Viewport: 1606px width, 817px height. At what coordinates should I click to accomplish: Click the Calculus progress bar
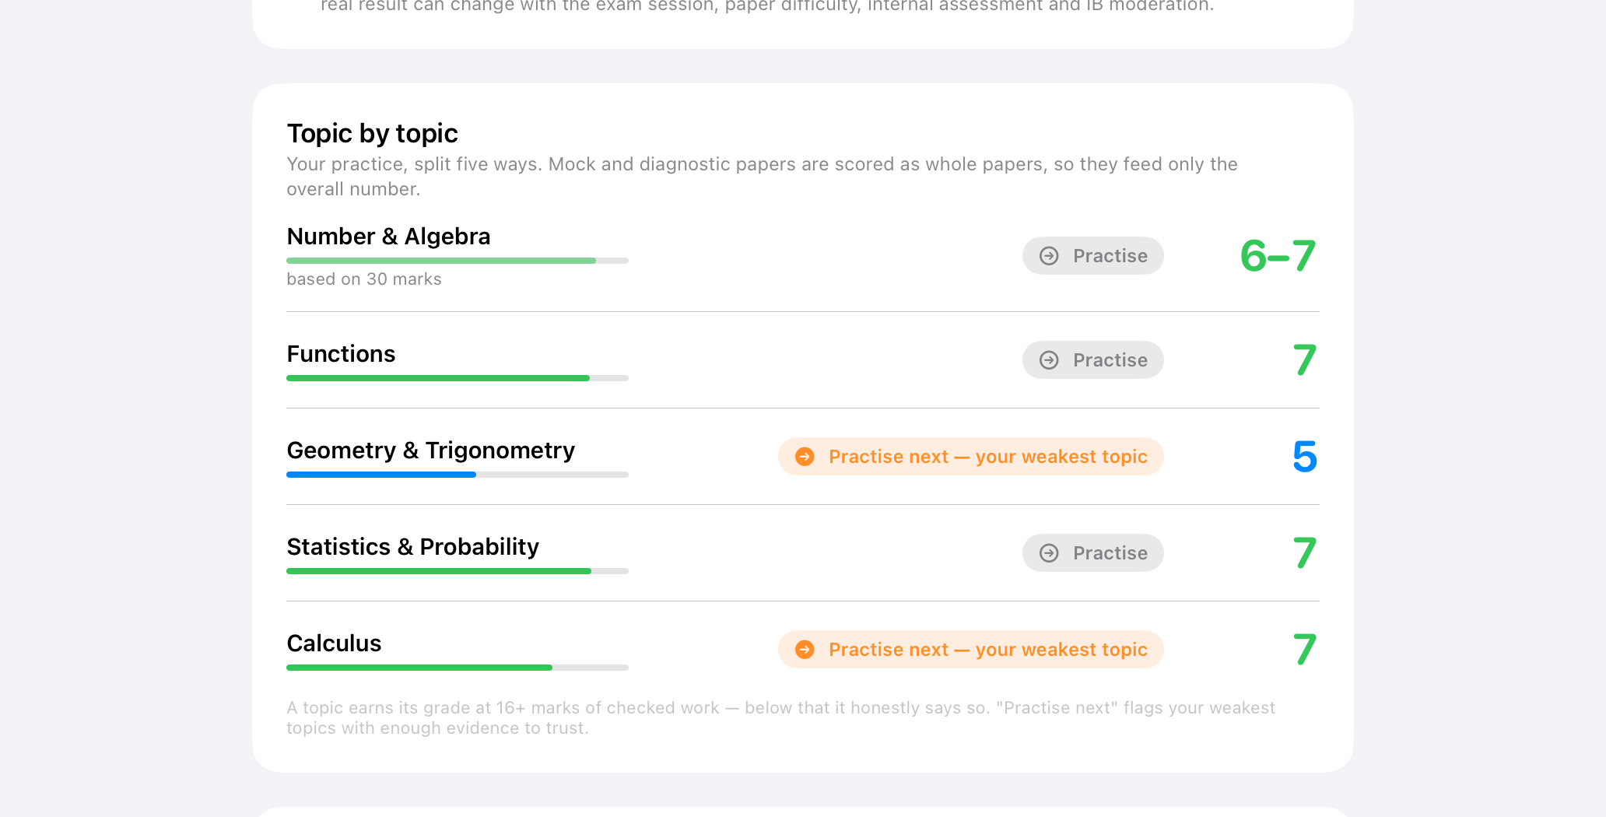[x=458, y=668]
